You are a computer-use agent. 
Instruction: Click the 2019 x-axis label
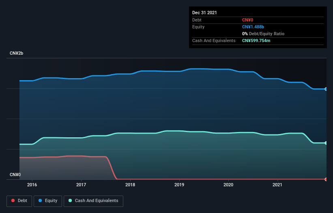(x=179, y=185)
